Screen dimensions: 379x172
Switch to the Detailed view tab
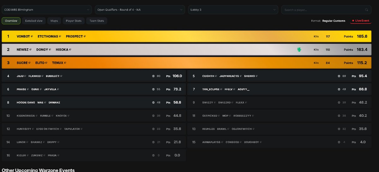(34, 21)
